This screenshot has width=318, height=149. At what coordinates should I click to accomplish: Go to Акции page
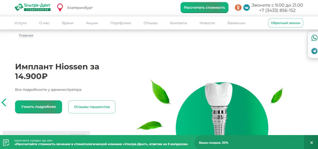tap(92, 23)
